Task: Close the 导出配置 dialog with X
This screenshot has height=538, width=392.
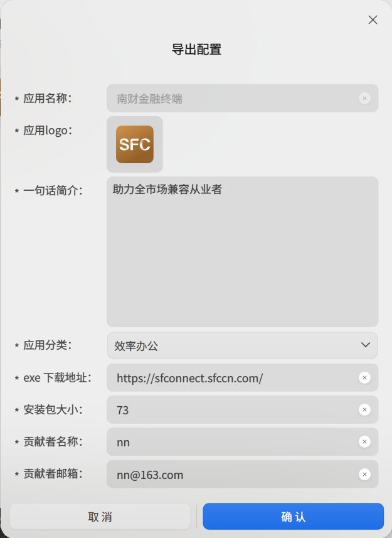Action: tap(373, 19)
